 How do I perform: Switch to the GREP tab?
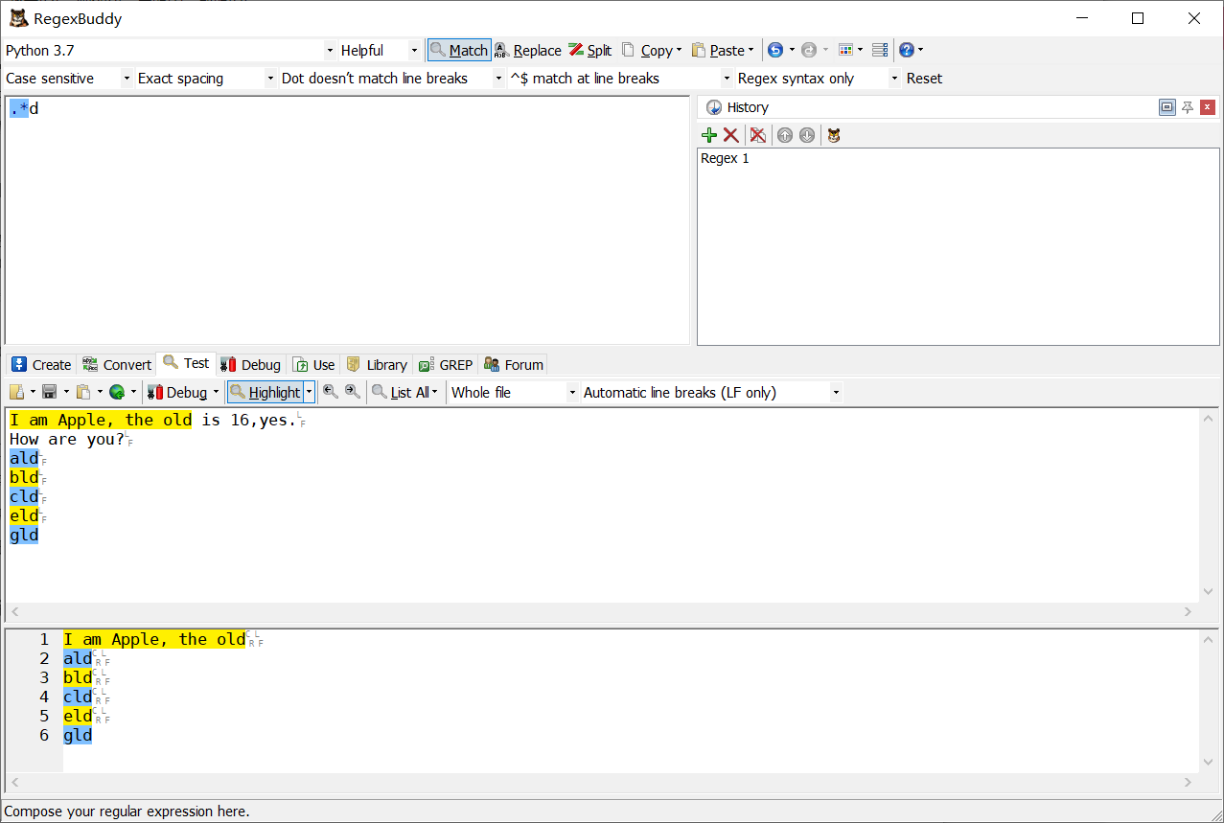[446, 364]
